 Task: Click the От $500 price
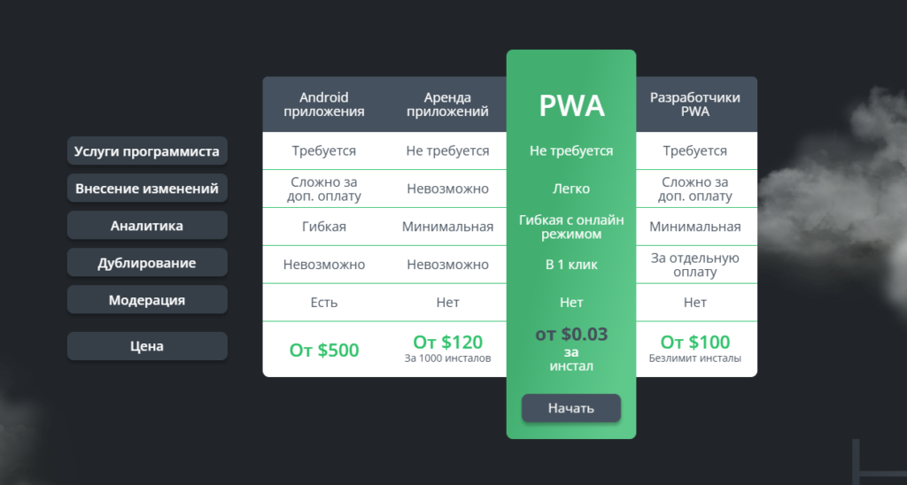coord(324,350)
